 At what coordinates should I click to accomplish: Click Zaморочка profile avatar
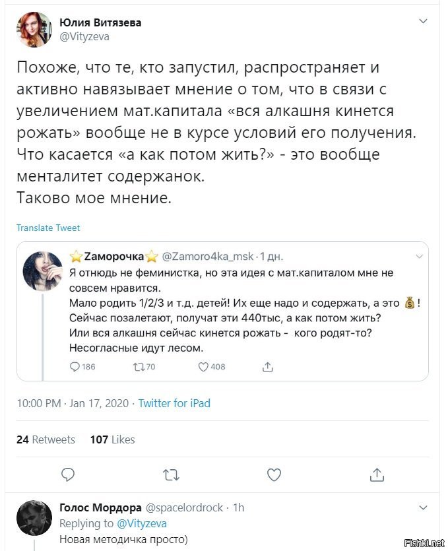(x=42, y=271)
